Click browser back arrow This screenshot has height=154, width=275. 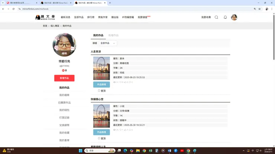pyautogui.click(x=3, y=9)
